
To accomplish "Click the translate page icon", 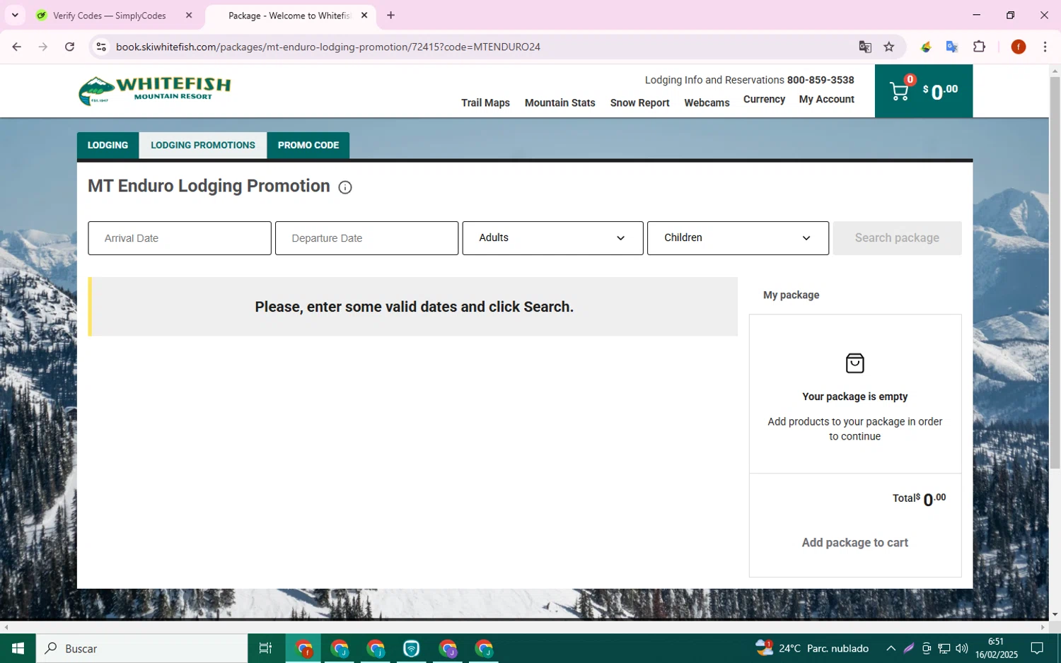I will 865,47.
